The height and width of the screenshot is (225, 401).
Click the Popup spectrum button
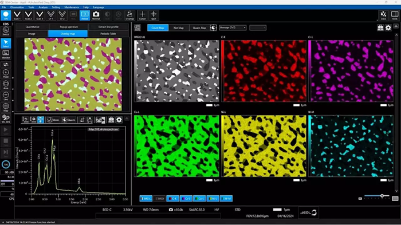[x=69, y=26]
